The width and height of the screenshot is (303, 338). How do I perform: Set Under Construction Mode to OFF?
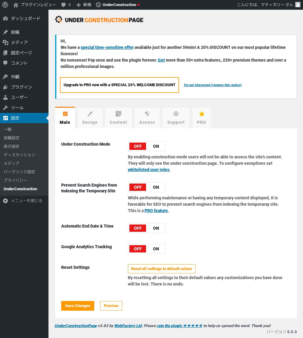(x=138, y=146)
